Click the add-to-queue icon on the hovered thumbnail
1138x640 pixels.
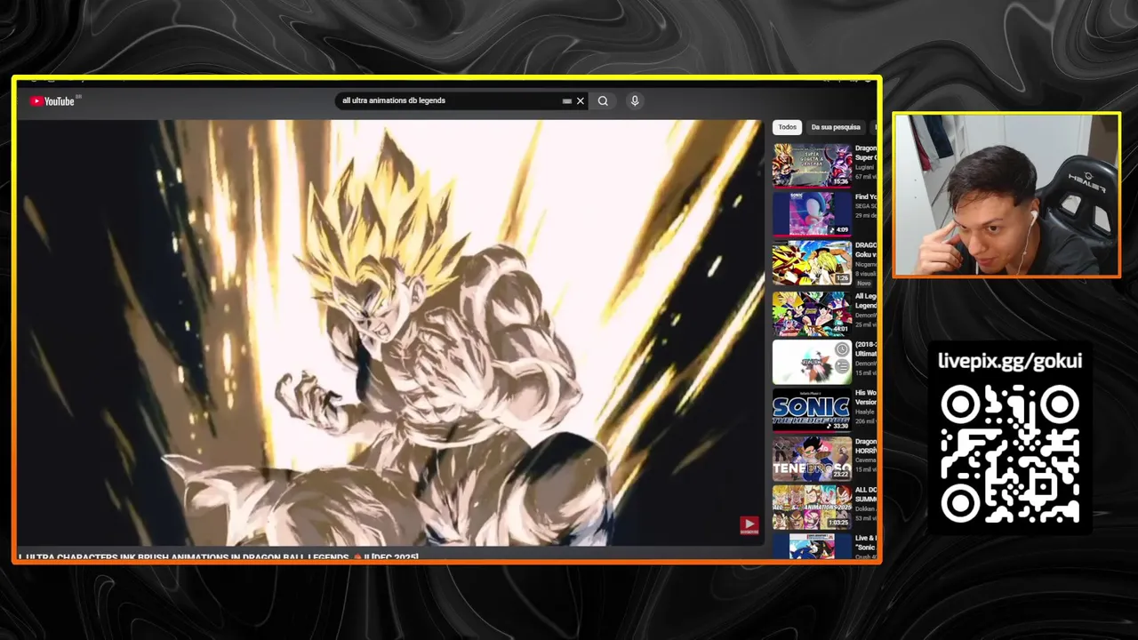pyautogui.click(x=842, y=365)
